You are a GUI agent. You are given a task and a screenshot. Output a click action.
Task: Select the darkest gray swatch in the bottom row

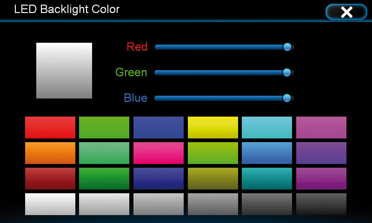click(x=321, y=204)
